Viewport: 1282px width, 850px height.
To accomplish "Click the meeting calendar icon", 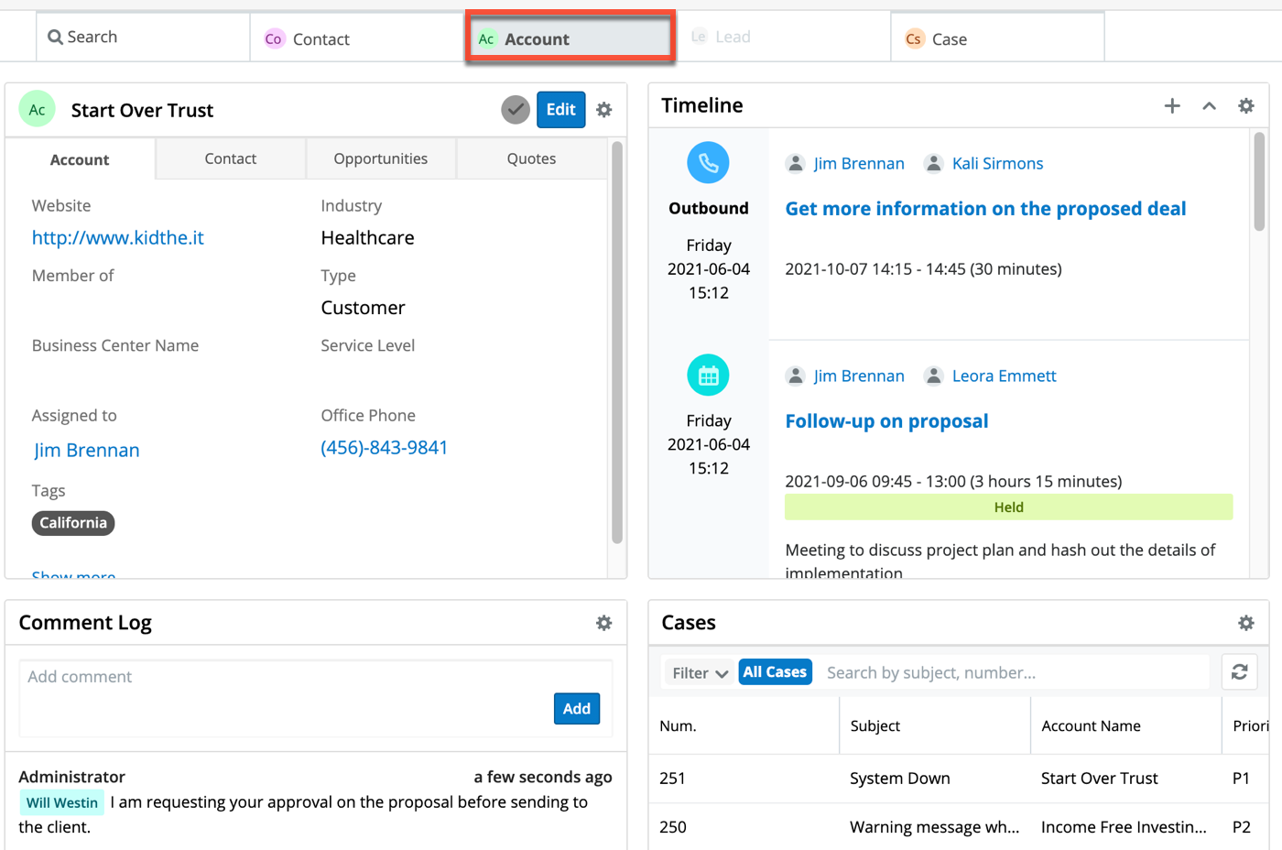I will [708, 376].
